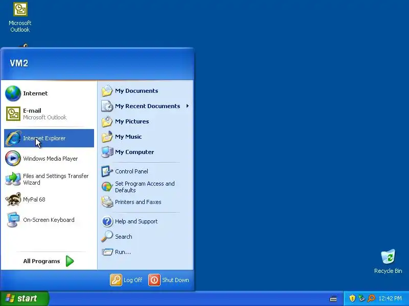Click the Search text entry
The height and width of the screenshot is (306, 409).
[123, 237]
